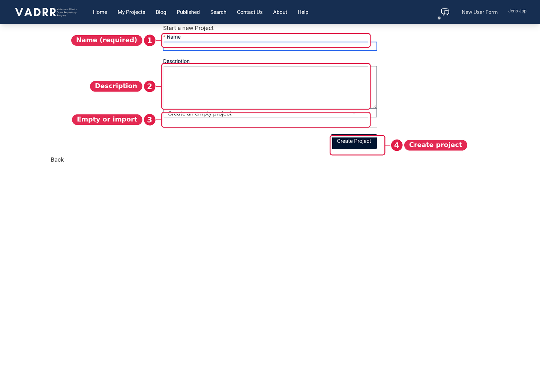Open the chat messages icon
540x375 pixels.
445,12
